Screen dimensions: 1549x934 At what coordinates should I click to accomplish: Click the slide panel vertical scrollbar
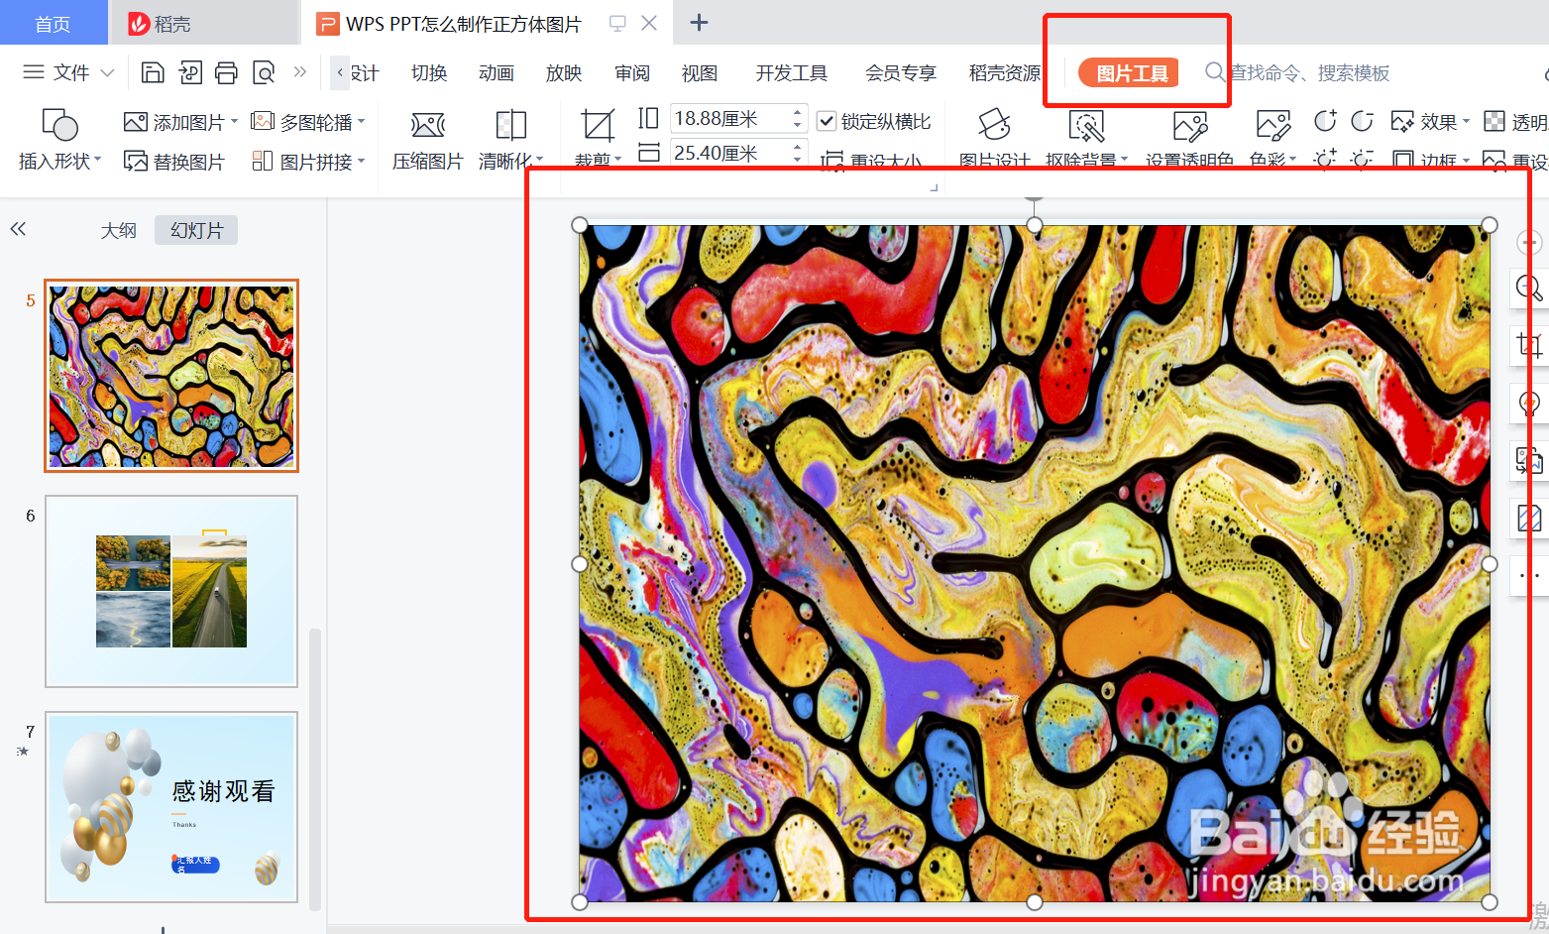coord(315,768)
